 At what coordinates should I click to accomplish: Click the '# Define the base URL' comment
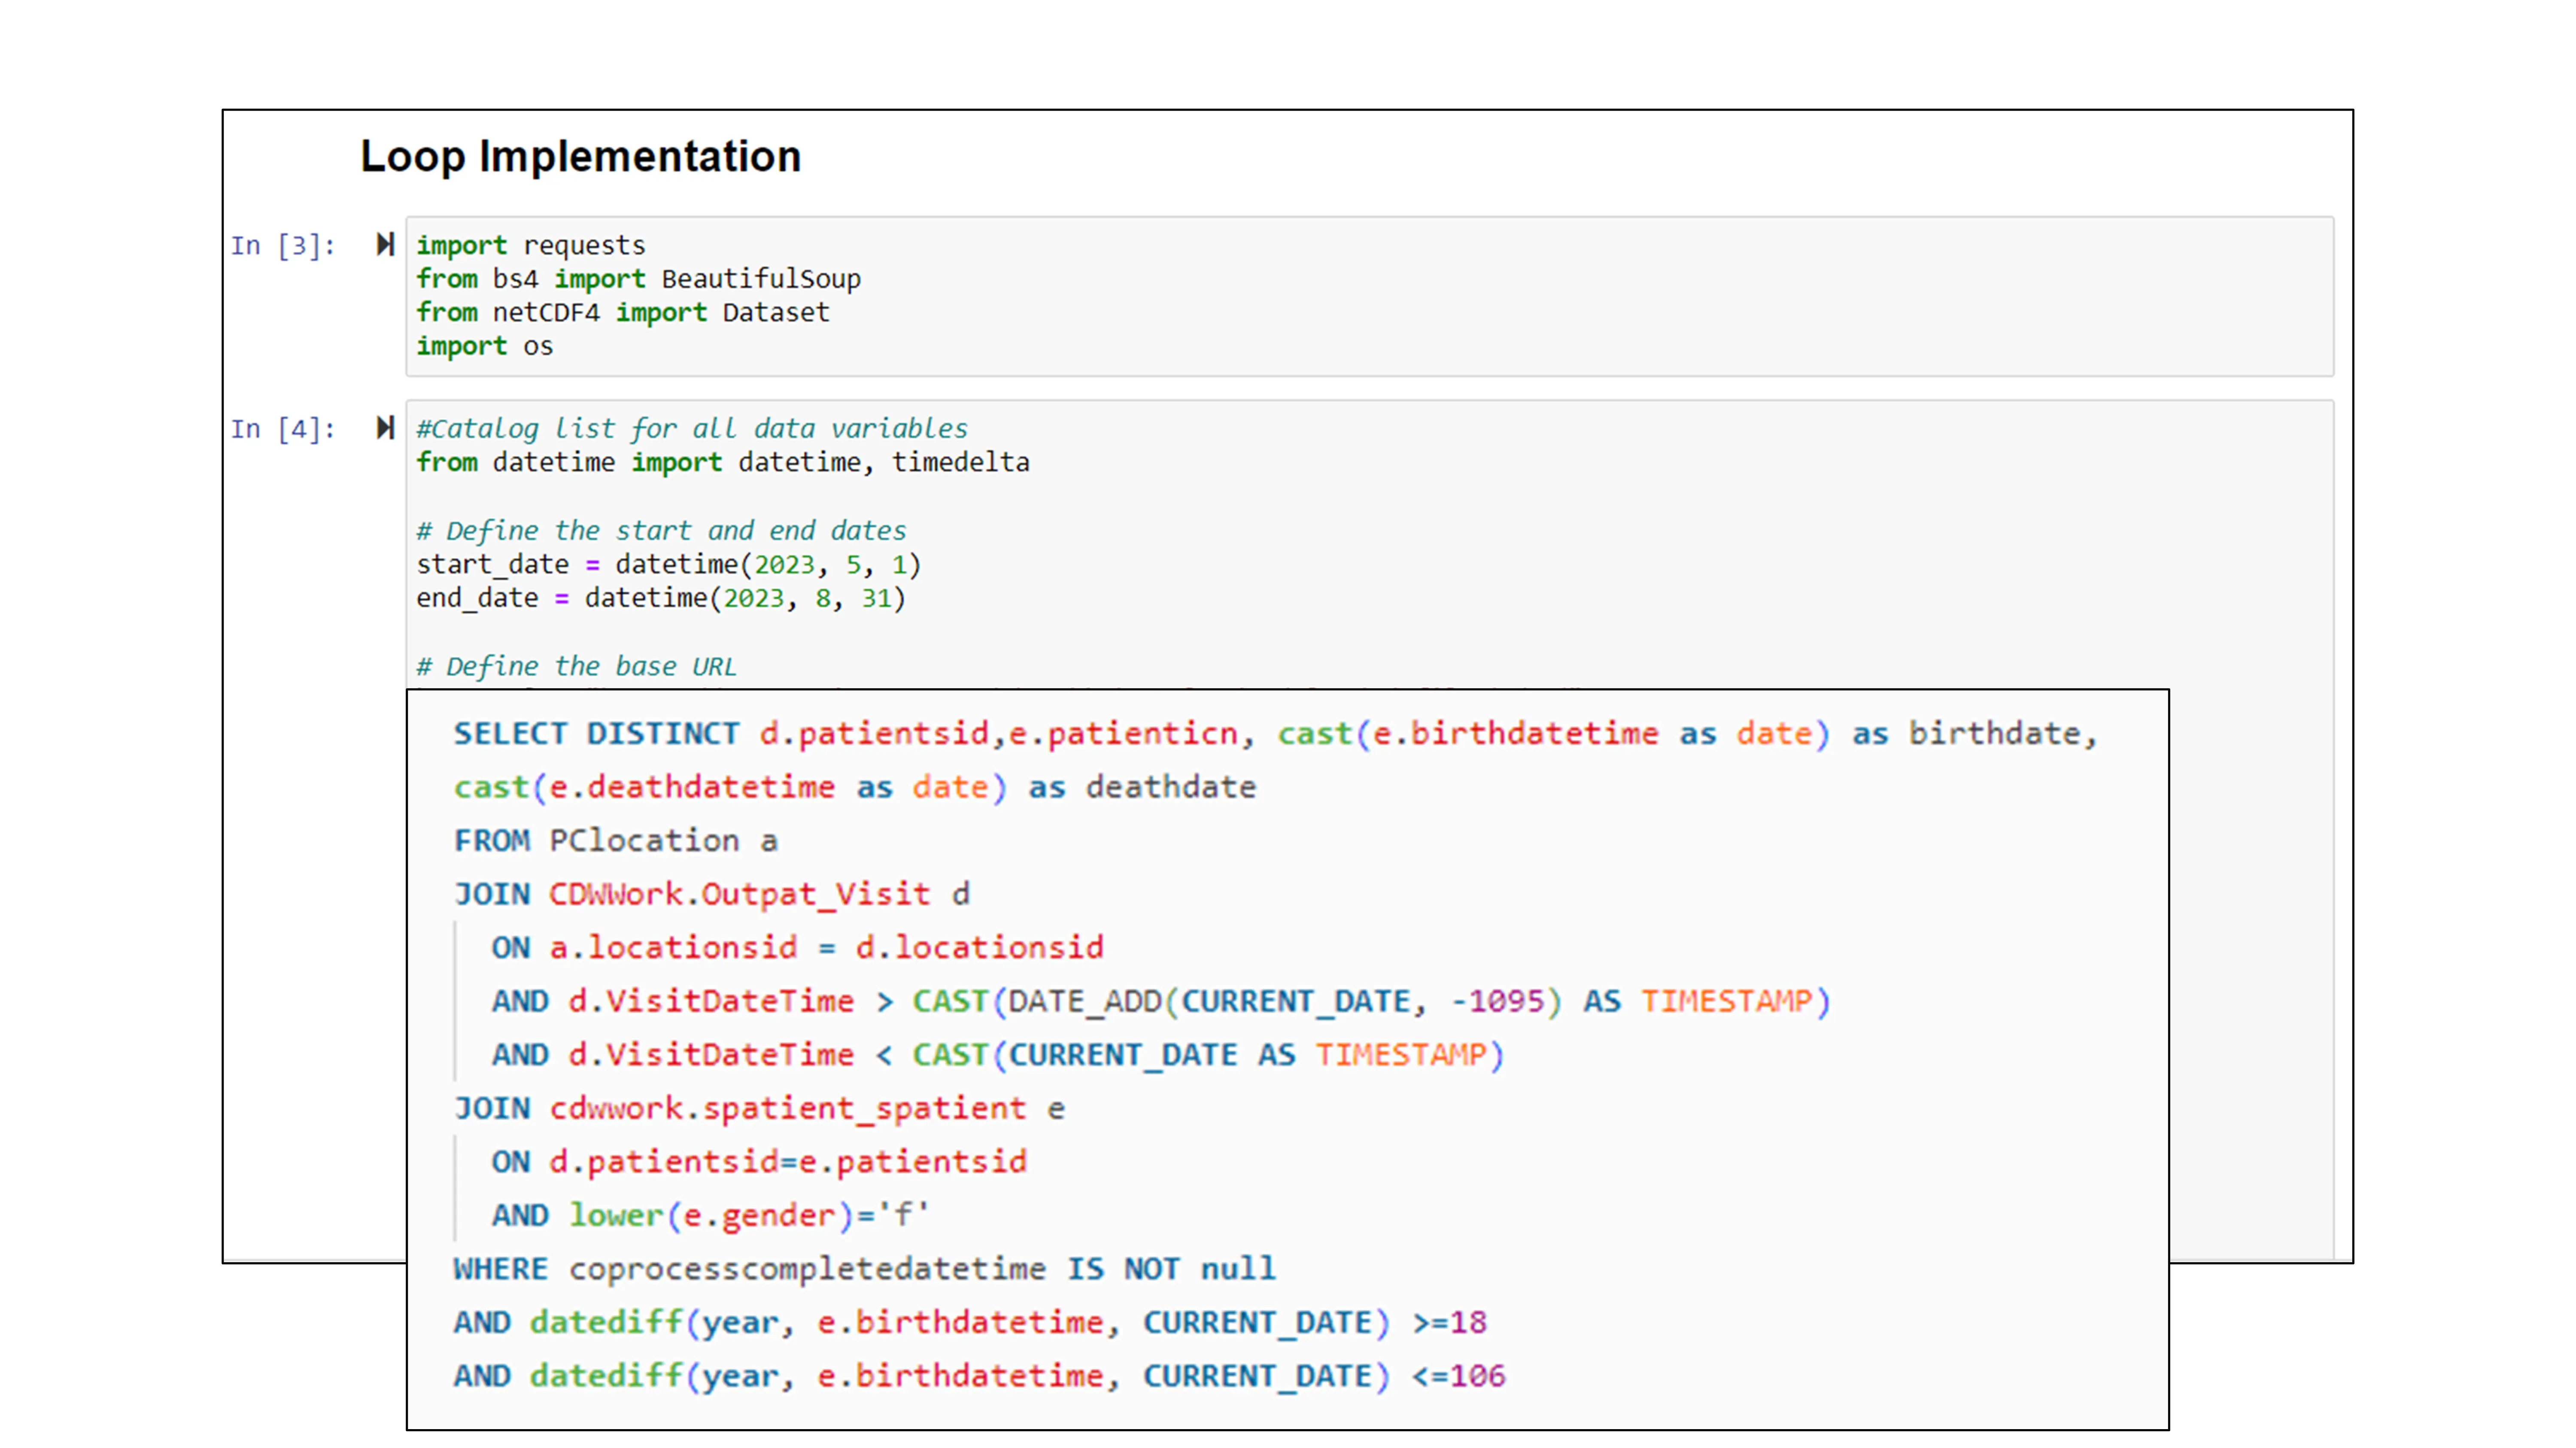577,667
